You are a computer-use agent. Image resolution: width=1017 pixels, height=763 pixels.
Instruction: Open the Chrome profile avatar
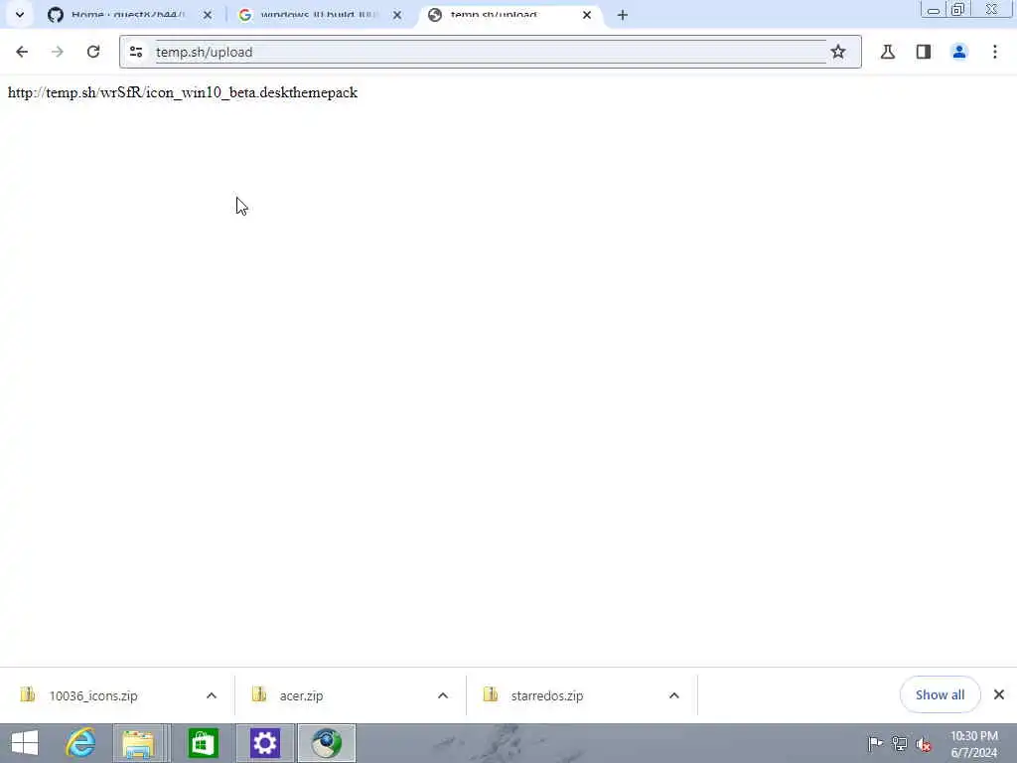pos(959,52)
